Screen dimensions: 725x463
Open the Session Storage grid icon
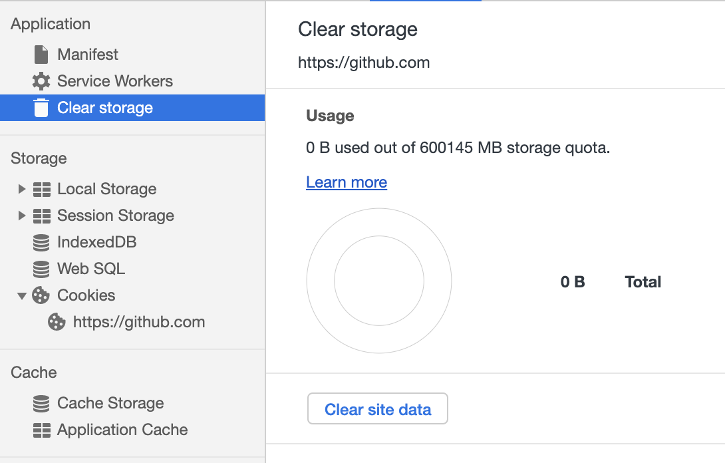(41, 216)
